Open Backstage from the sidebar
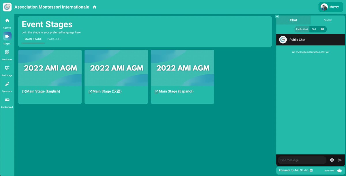Viewport: 346px width, 176px height. [x=7, y=71]
